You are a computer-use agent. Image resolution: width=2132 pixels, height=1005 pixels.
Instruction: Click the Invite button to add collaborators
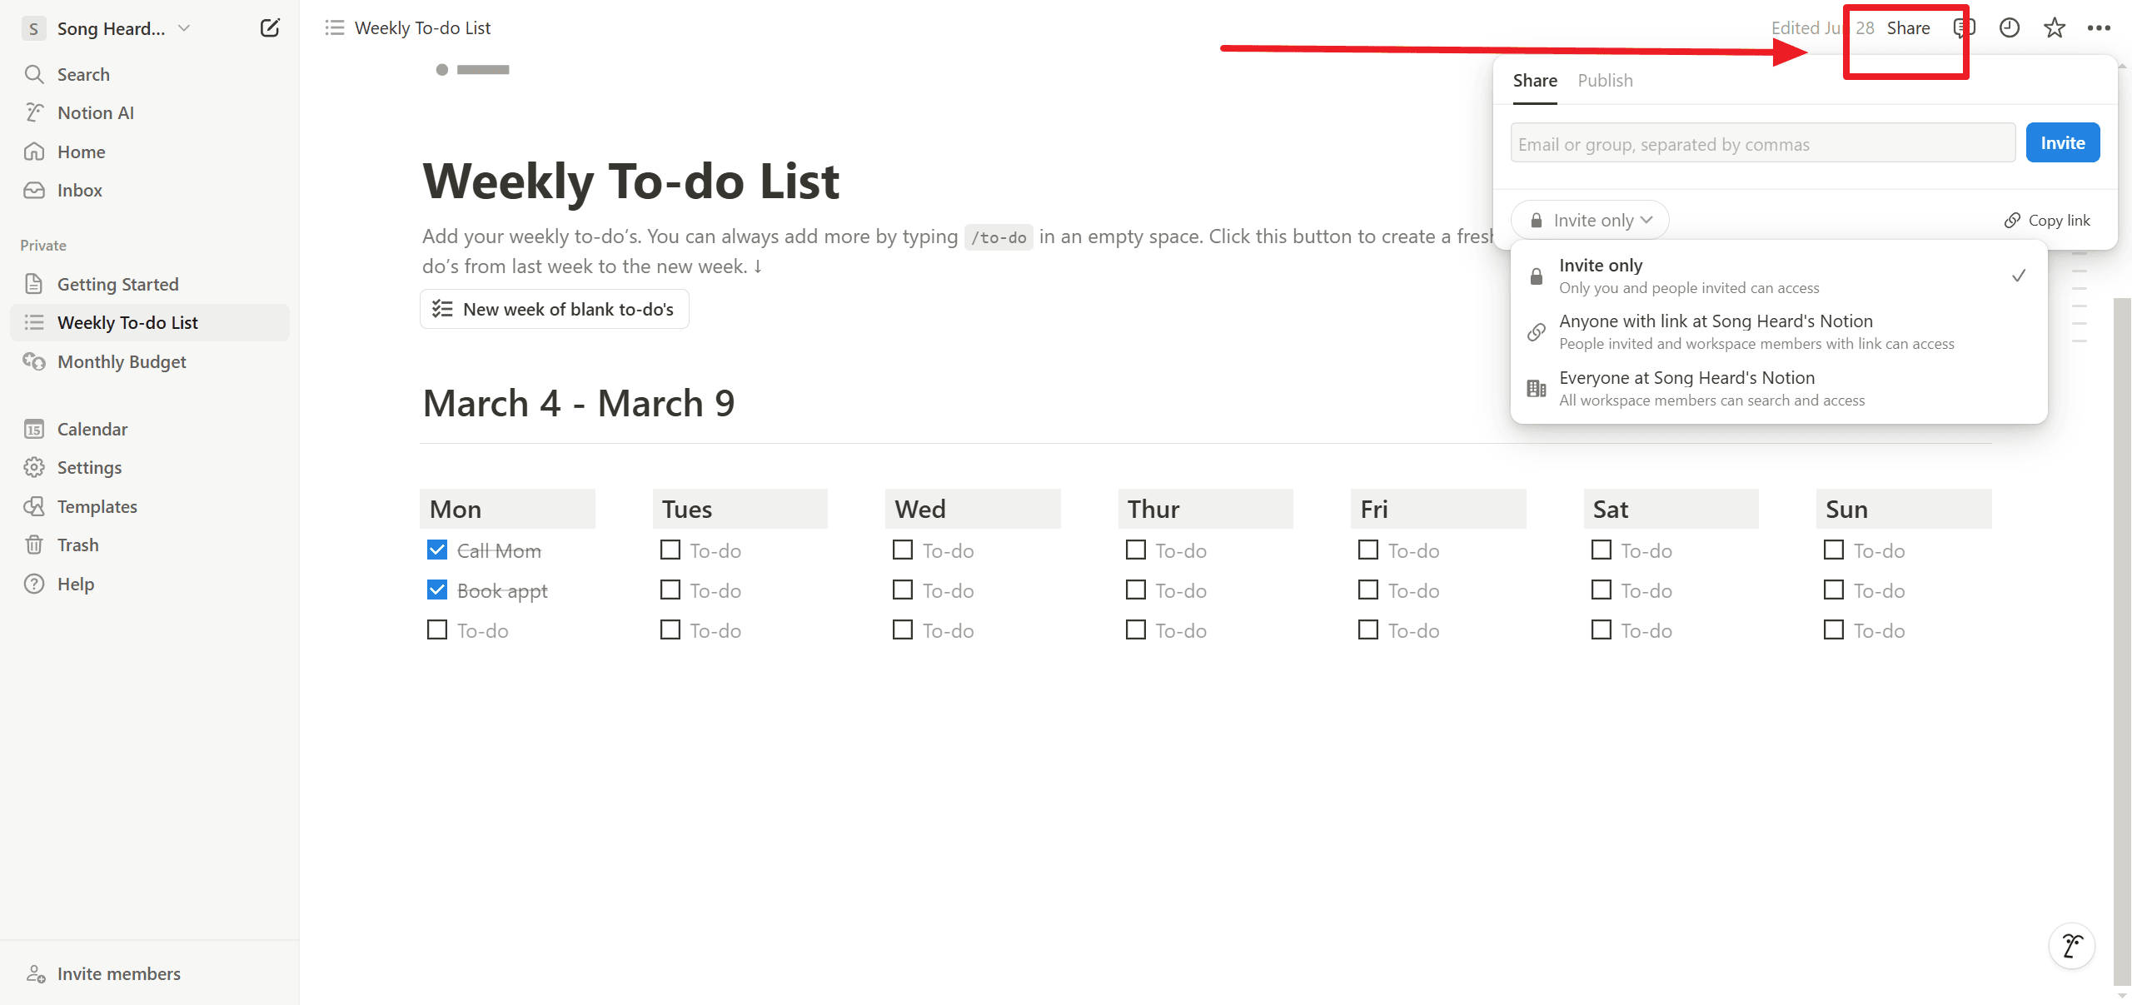pos(2063,142)
